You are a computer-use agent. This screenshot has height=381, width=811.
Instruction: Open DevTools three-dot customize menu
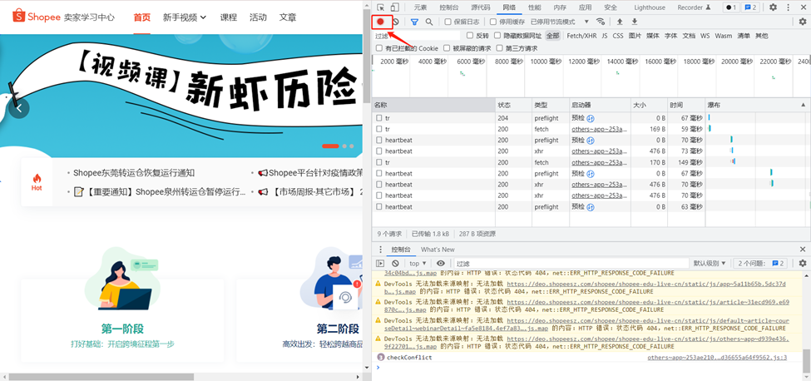[x=789, y=7]
